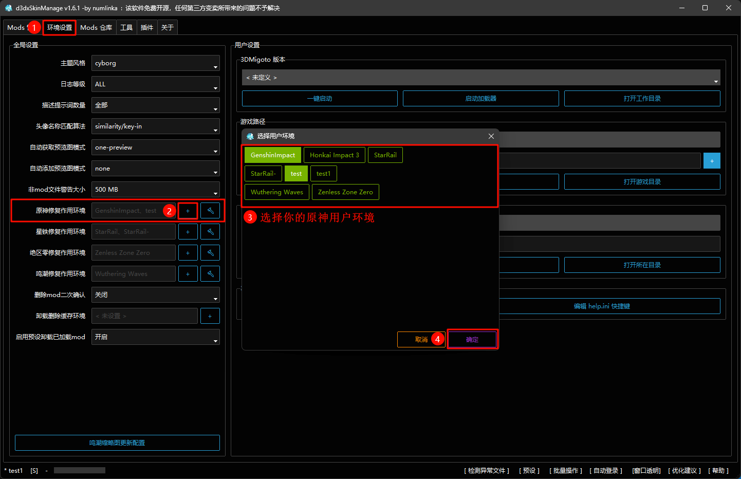Close the 选择用户环境 dialog
This screenshot has height=479, width=741.
491,136
